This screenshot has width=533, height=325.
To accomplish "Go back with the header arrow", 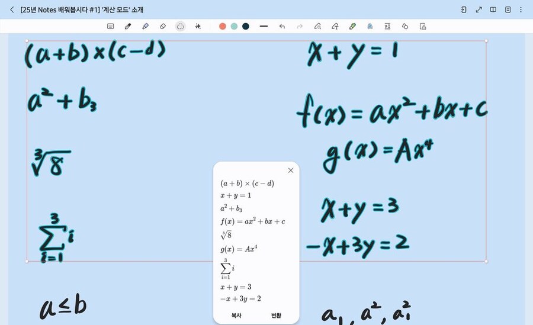I will pos(12,9).
